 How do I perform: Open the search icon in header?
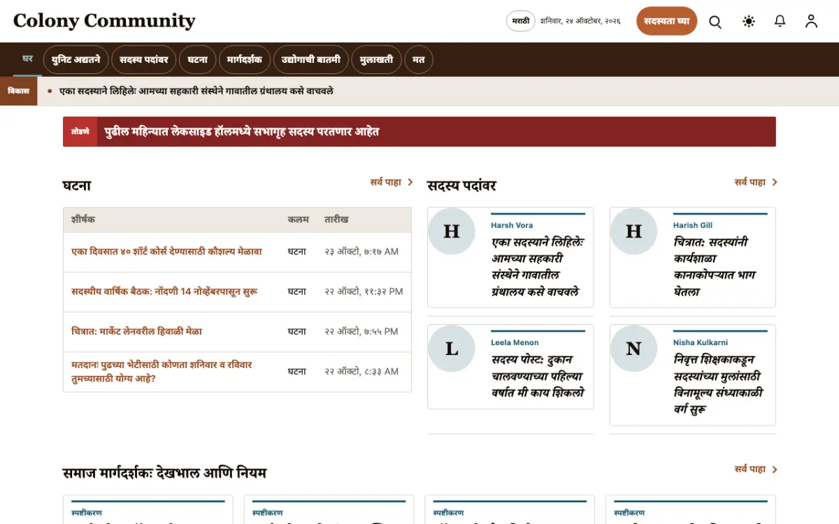click(715, 22)
